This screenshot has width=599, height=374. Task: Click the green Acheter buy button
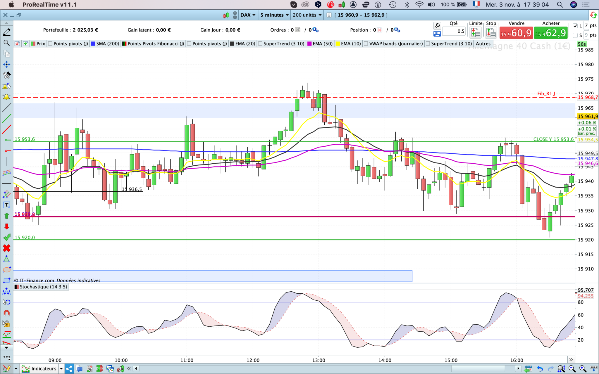(x=551, y=33)
